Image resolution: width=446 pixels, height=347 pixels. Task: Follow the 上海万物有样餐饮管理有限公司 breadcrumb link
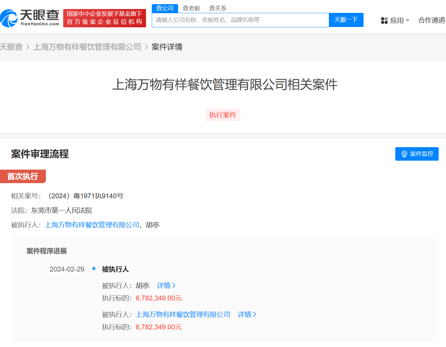pos(87,47)
